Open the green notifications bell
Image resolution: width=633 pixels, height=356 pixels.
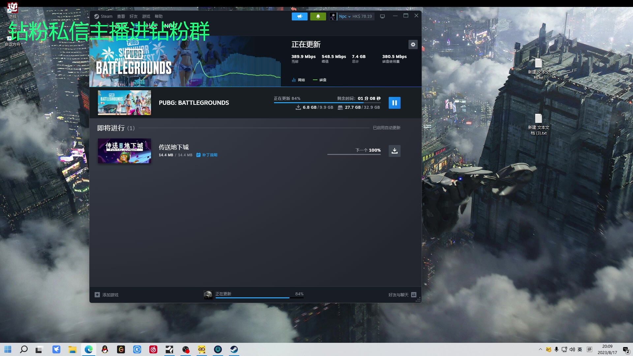(318, 16)
